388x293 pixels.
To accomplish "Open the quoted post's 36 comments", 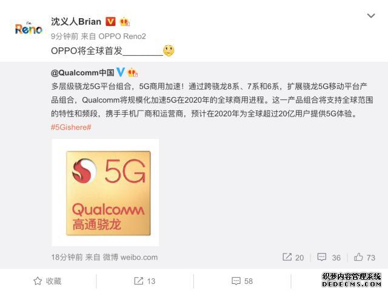I will tap(329, 257).
